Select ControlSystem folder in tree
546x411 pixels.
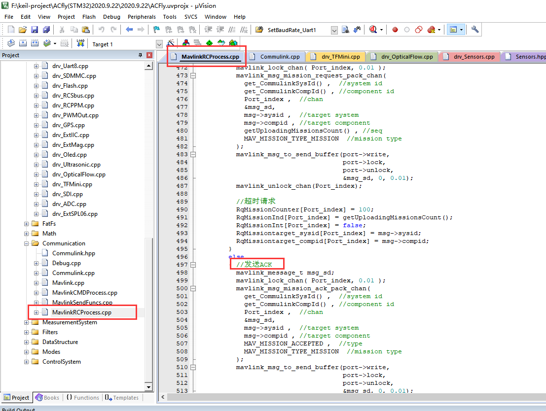point(62,362)
